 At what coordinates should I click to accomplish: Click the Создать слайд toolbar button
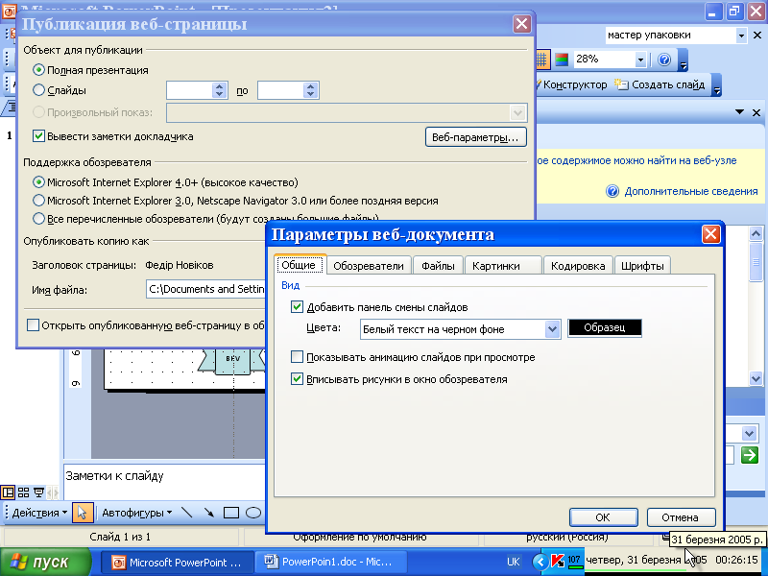[x=660, y=84]
